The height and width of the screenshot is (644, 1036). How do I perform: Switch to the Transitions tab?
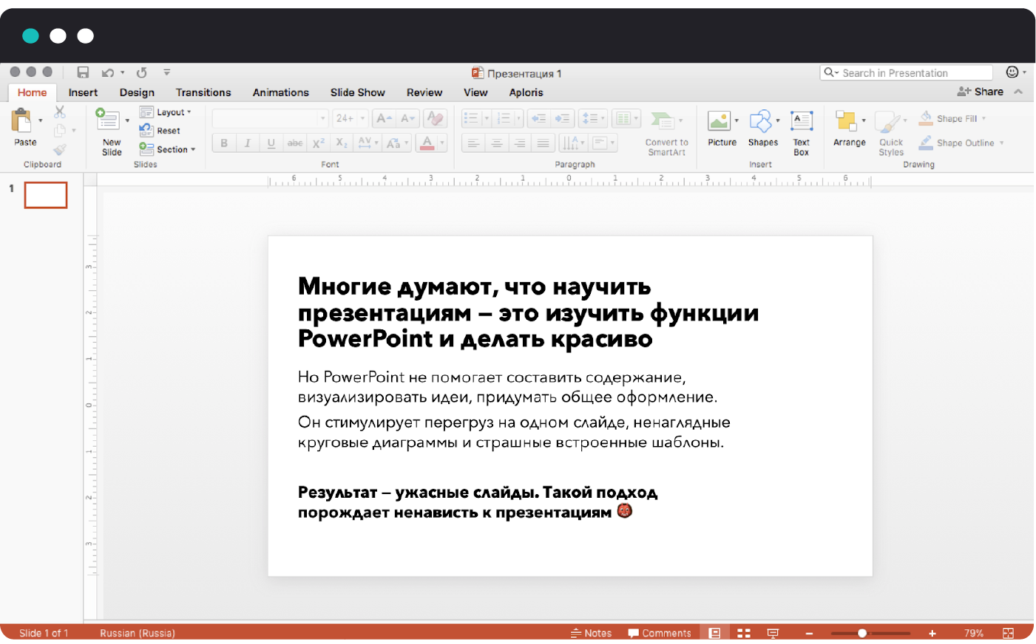[x=203, y=92]
